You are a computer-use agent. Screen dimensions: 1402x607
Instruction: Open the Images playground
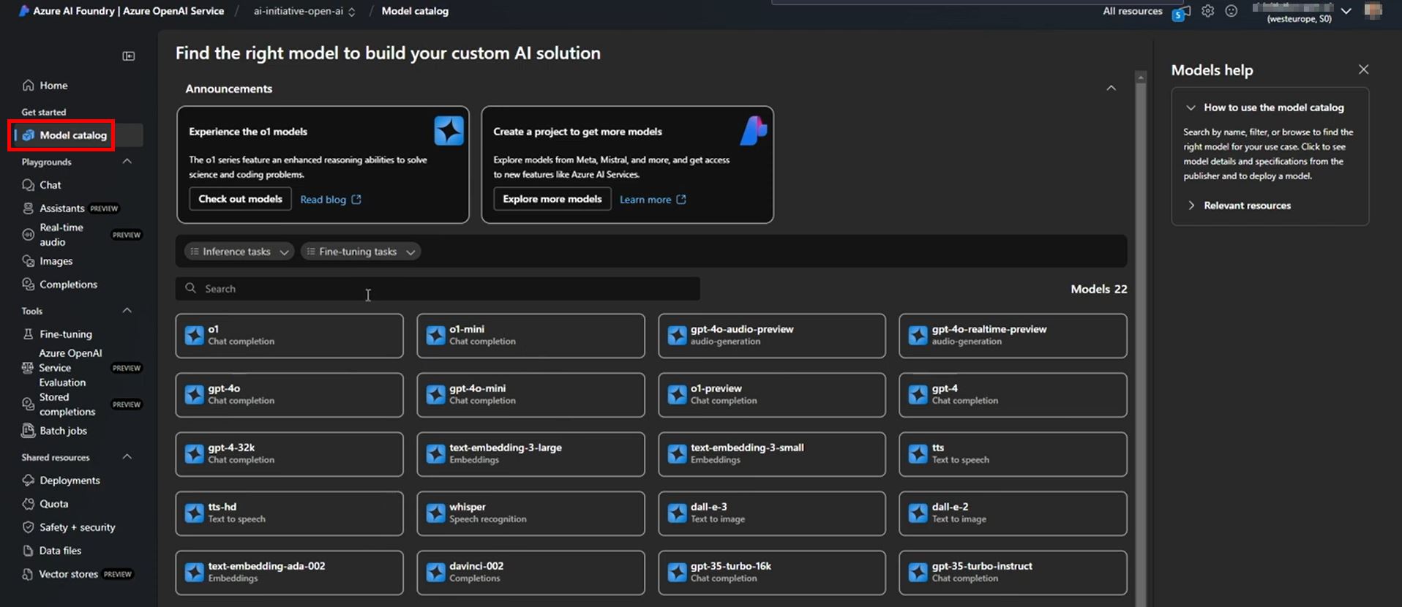56,261
